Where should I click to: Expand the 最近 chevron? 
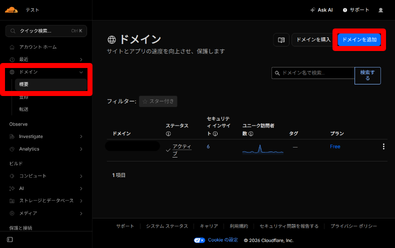point(81,59)
